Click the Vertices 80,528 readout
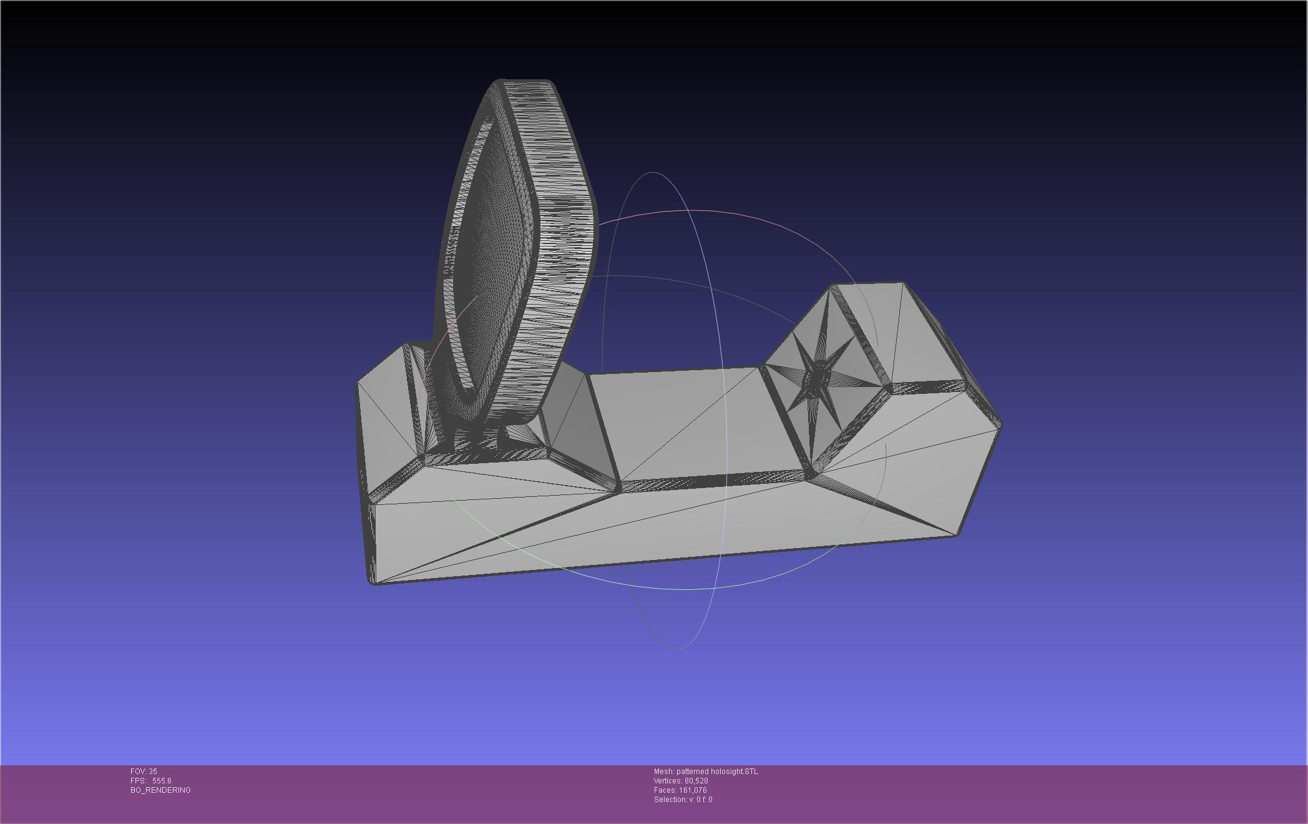Image resolution: width=1308 pixels, height=824 pixels. (681, 781)
